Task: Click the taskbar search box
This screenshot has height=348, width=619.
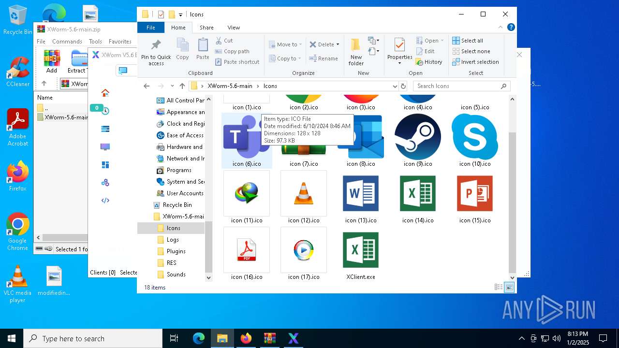Action: 93,338
